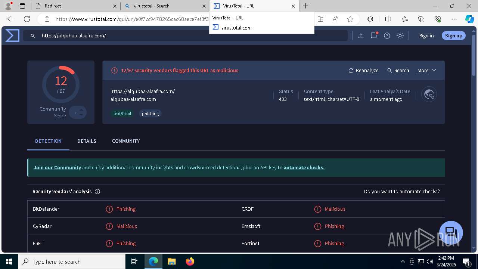
Task: Switch to the virustotal - Search tab
Action: [x=164, y=6]
